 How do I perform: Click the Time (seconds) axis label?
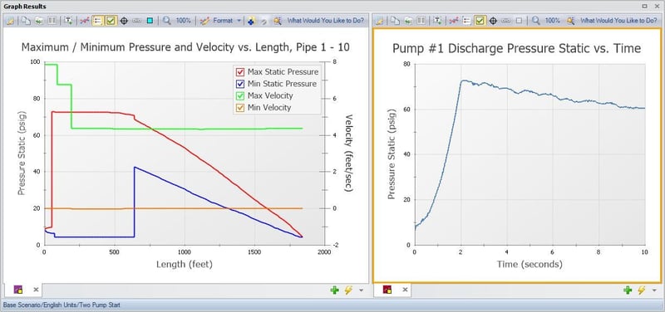pyautogui.click(x=530, y=265)
